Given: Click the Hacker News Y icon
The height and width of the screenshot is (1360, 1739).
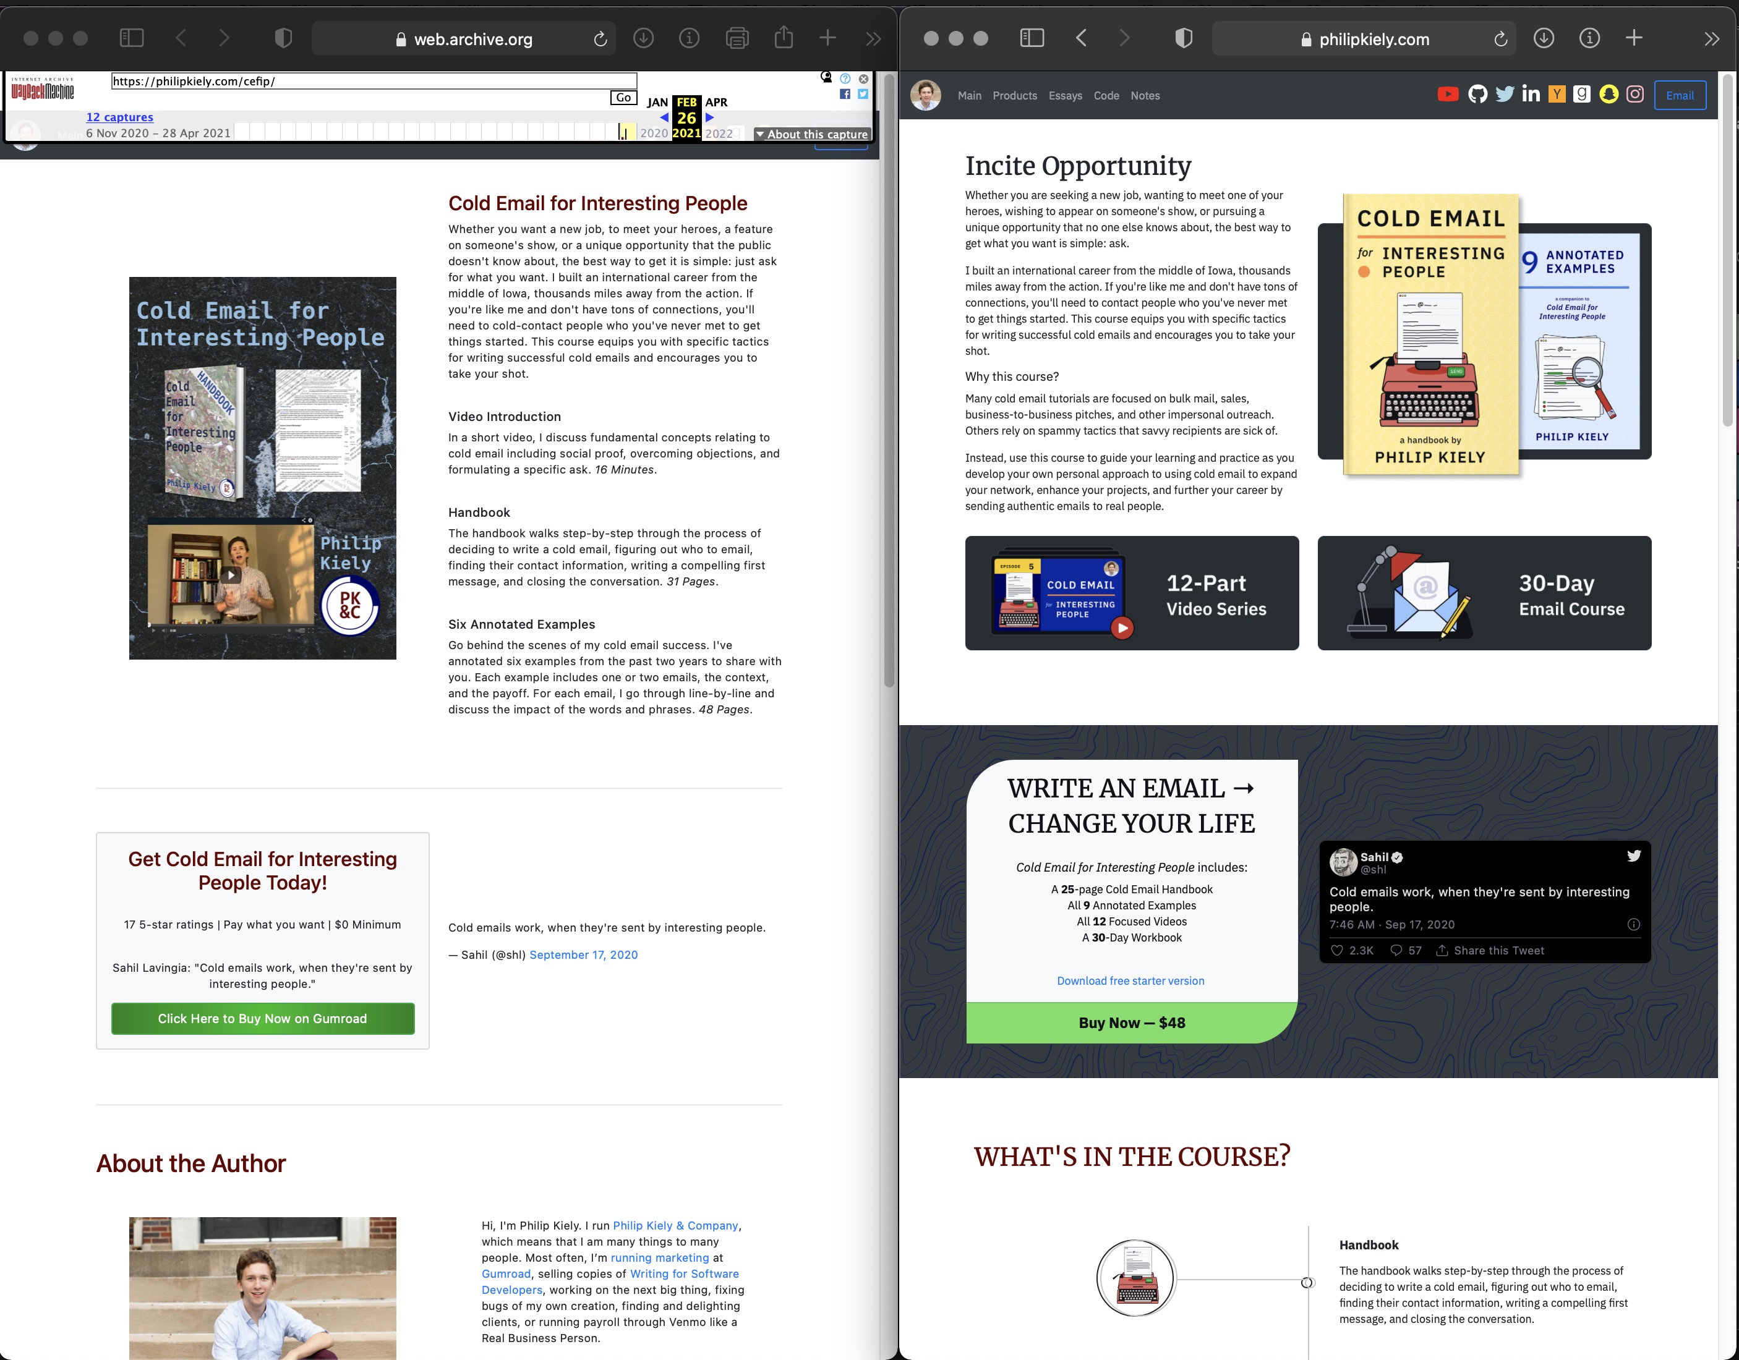Looking at the screenshot, I should tap(1556, 95).
